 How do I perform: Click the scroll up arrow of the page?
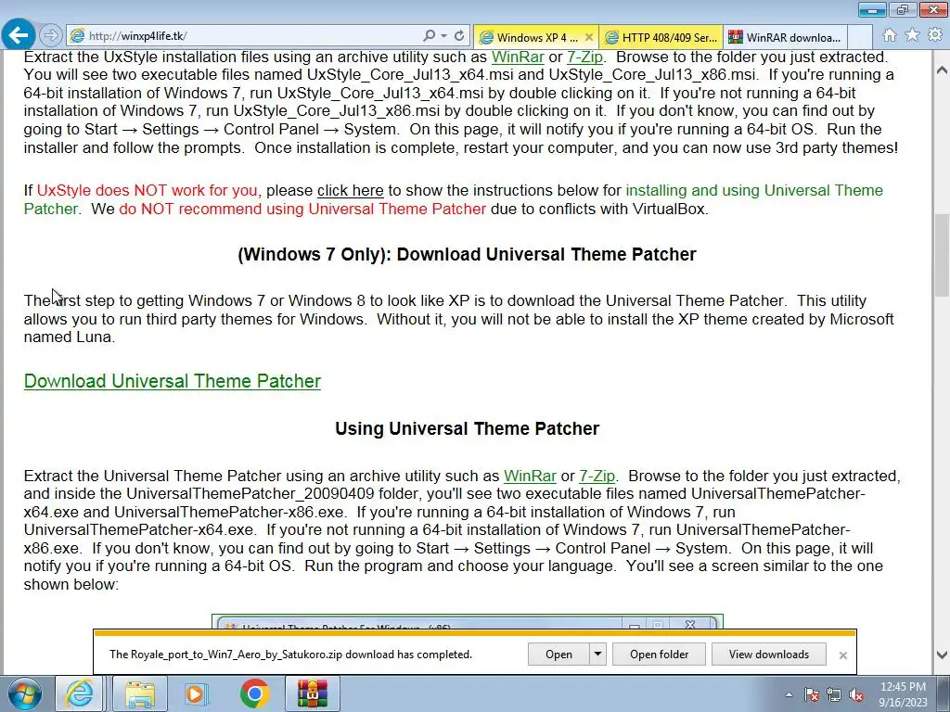pos(943,70)
